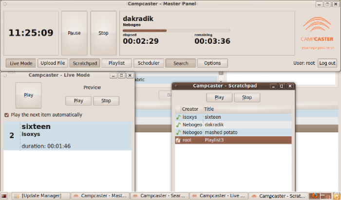Click the Live Mode window menu icon
The image size is (341, 200).
5,75
